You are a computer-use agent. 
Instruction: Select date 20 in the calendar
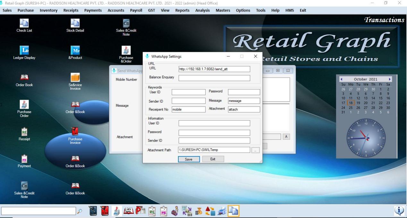[366, 103]
